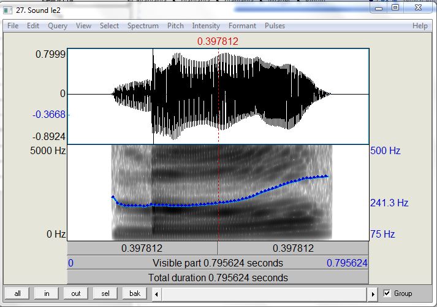Viewport: 437px width, 307px height.
Task: Click the waveform burst onset spike
Action: click(153, 96)
